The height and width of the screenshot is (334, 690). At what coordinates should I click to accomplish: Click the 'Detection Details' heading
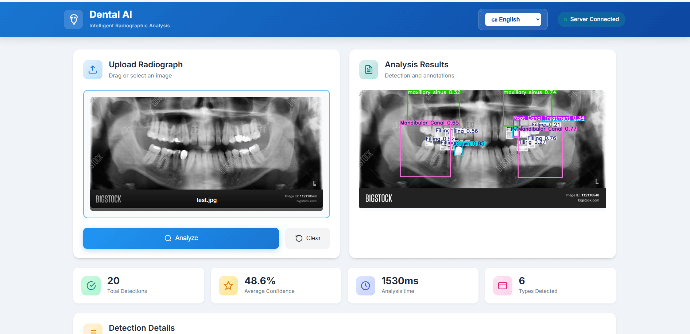point(142,328)
